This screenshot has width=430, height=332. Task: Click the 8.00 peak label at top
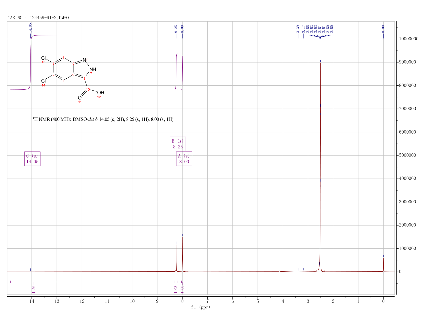click(x=182, y=29)
